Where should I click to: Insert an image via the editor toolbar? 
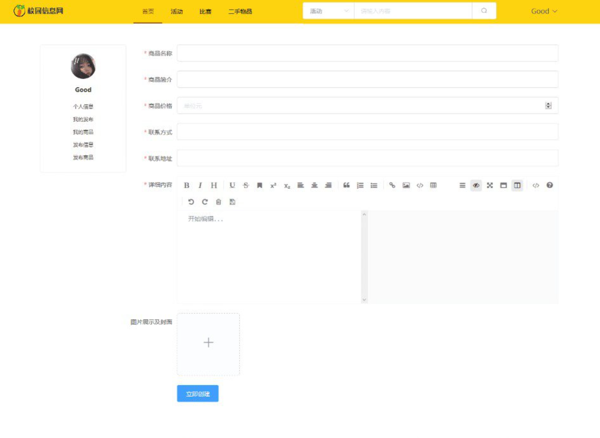pyautogui.click(x=406, y=186)
